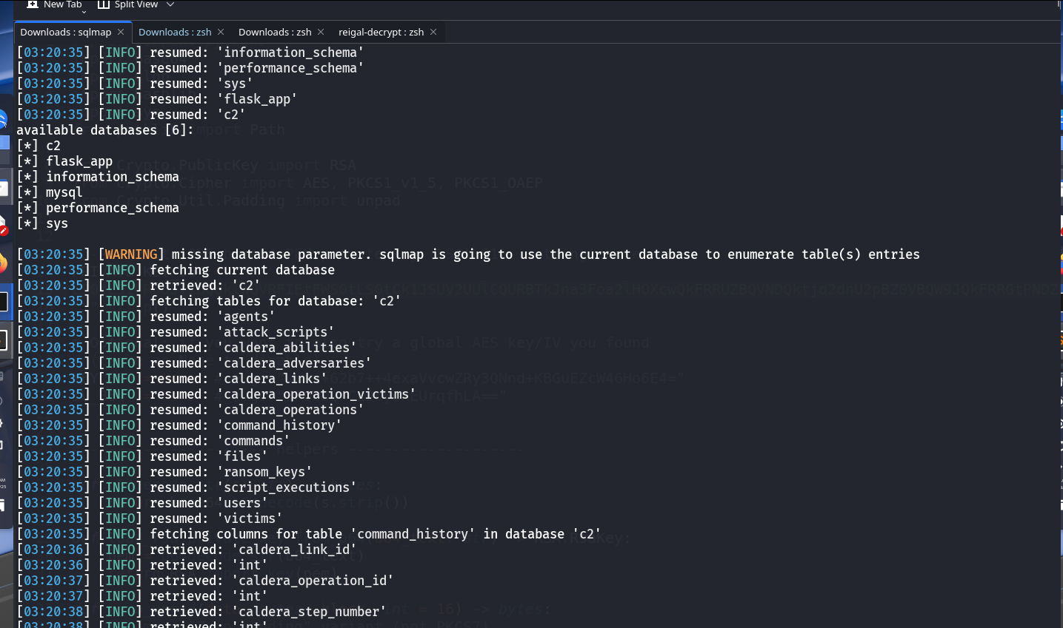Open the Downloads : zsh tab beside reigal-decrypt
The height and width of the screenshot is (628, 1063).
pyautogui.click(x=275, y=33)
